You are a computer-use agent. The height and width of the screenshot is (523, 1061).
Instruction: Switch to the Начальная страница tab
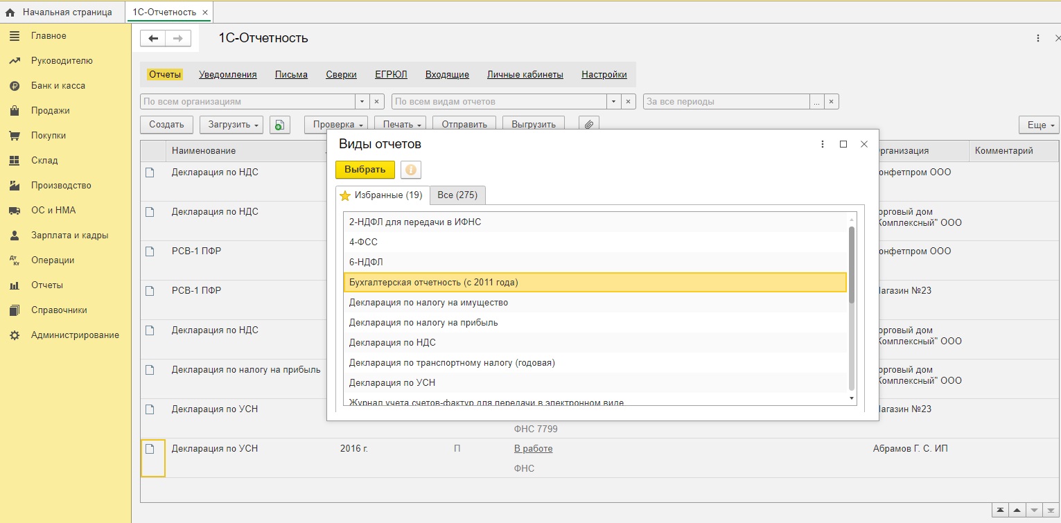tap(62, 12)
